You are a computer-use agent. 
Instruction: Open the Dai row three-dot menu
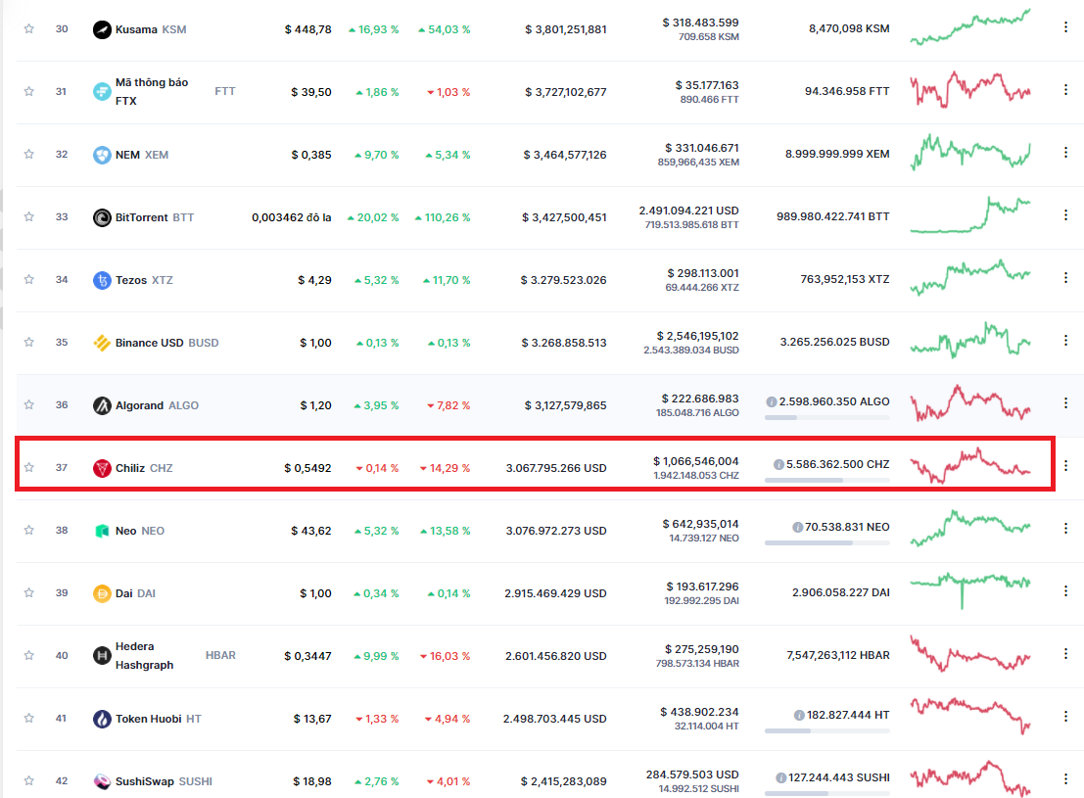click(1065, 591)
